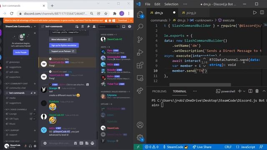Click the Discord message input field
The image size is (267, 150).
(60, 143)
